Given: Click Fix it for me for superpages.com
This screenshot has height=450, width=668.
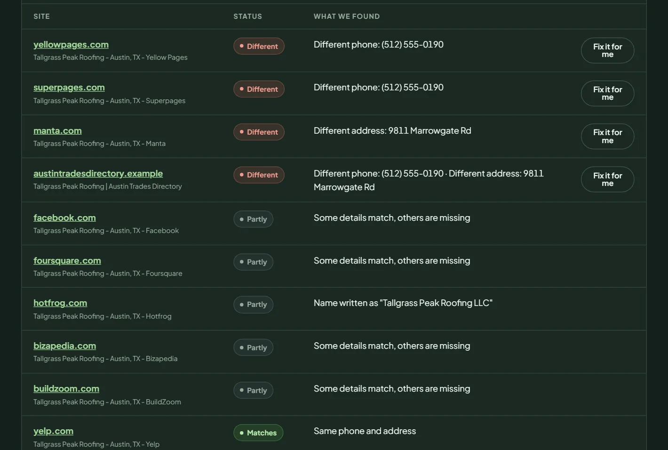Looking at the screenshot, I should 607,93.
